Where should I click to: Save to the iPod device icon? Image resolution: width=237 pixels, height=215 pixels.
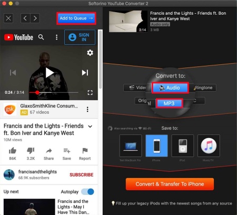(183, 145)
